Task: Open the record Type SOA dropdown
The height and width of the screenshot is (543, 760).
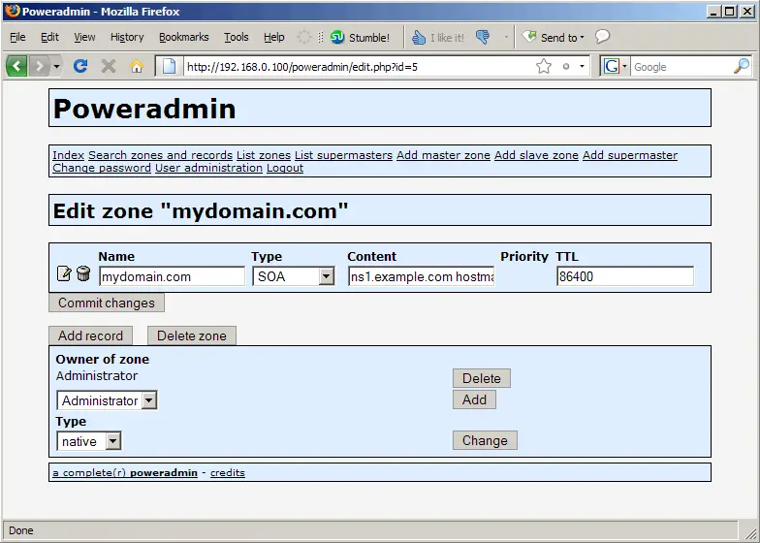Action: pos(326,276)
